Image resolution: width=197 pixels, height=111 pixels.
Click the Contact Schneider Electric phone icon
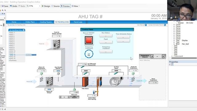click(165, 25)
